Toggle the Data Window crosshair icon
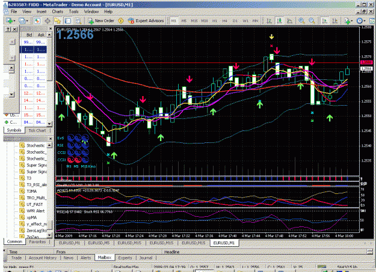Image resolution: width=376 pixels, height=272 pixels. [48, 21]
